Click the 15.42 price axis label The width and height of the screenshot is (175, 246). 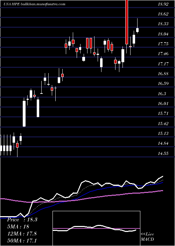pyautogui.click(x=163, y=123)
